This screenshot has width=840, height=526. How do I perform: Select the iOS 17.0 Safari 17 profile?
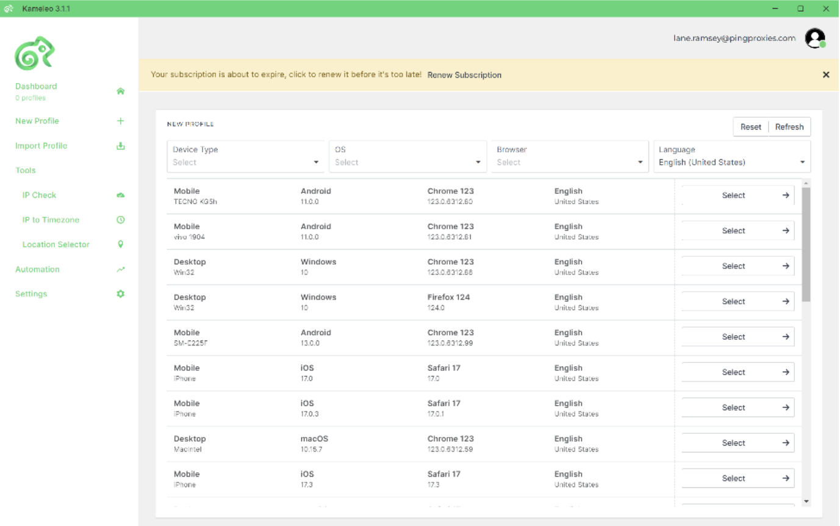tap(738, 372)
